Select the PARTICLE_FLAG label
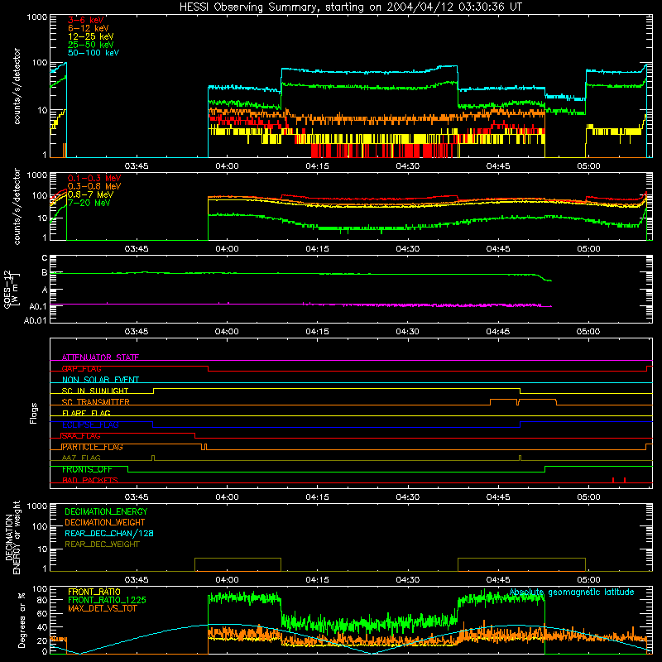Screen dimensions: 662x662 93,447
